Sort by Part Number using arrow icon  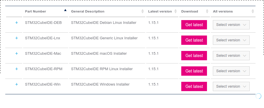coord(65,10)
